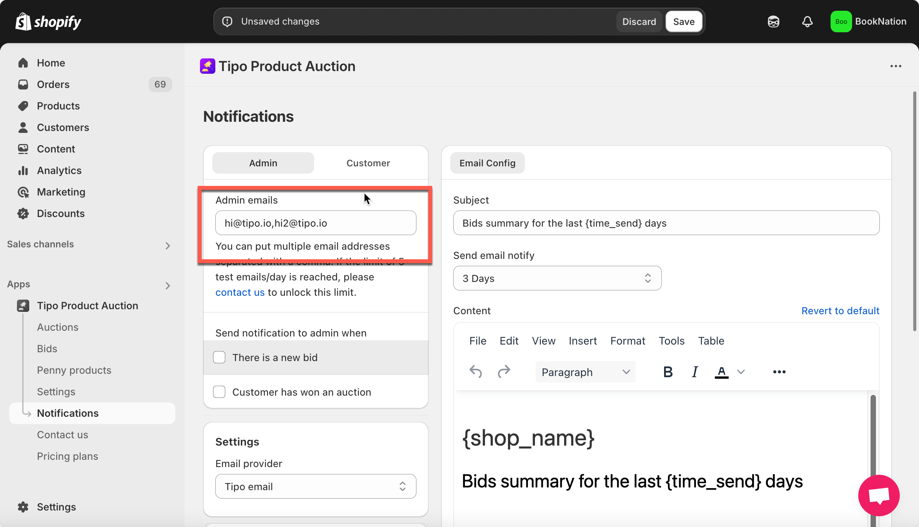Click the Save button
This screenshot has height=527, width=919.
tap(684, 22)
